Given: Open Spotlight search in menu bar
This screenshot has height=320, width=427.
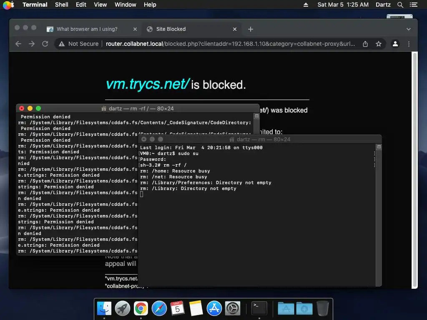Looking at the screenshot, I should point(400,5).
